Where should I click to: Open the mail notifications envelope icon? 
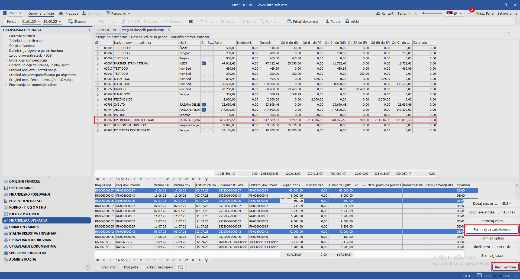coord(469,13)
